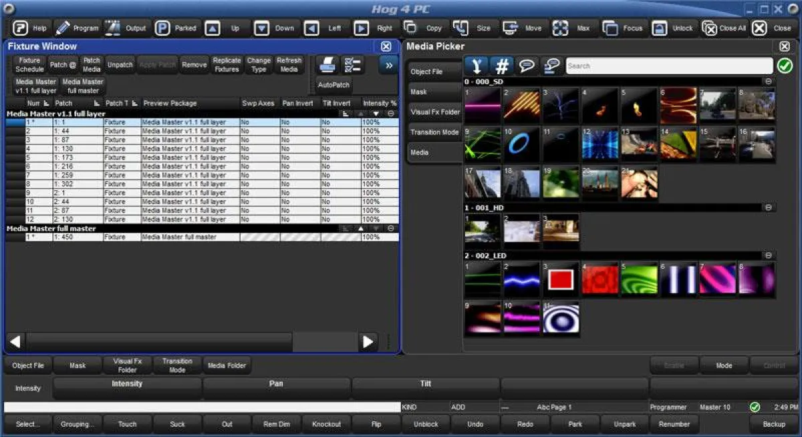Toggle Pan Invert value for fixture 2
This screenshot has height=437, width=802.
pyautogui.click(x=299, y=131)
